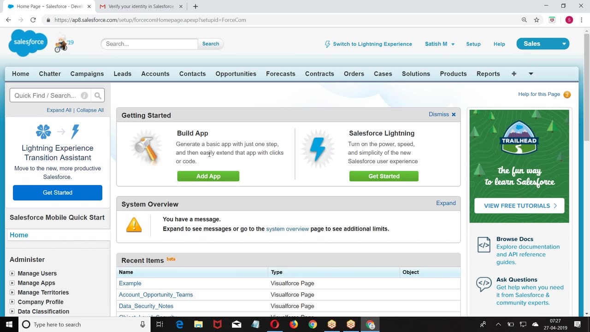Open the tab overflow arrow dropdown

(x=531, y=74)
